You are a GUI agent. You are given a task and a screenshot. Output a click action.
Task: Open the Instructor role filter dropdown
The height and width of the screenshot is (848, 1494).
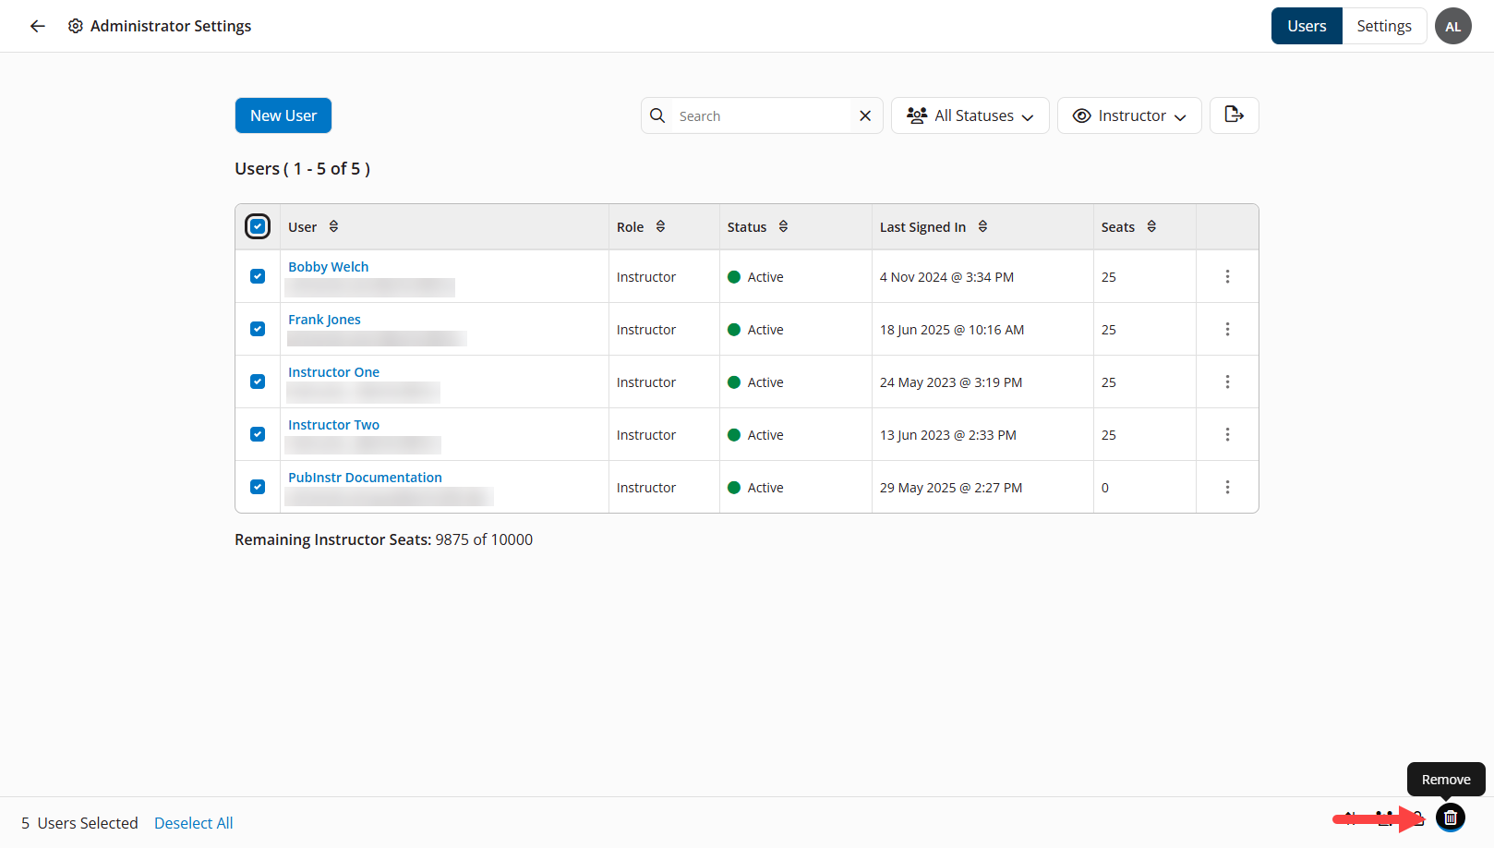click(1128, 115)
